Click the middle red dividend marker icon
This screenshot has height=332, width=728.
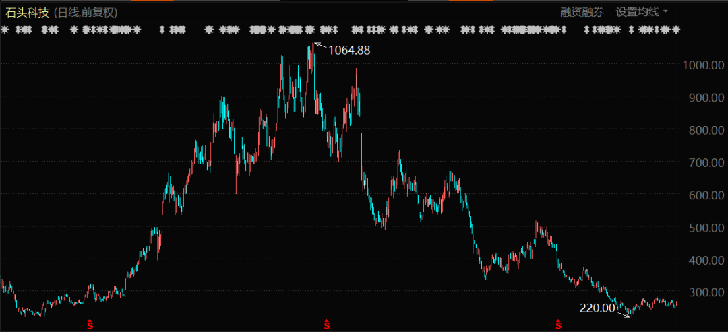point(327,325)
